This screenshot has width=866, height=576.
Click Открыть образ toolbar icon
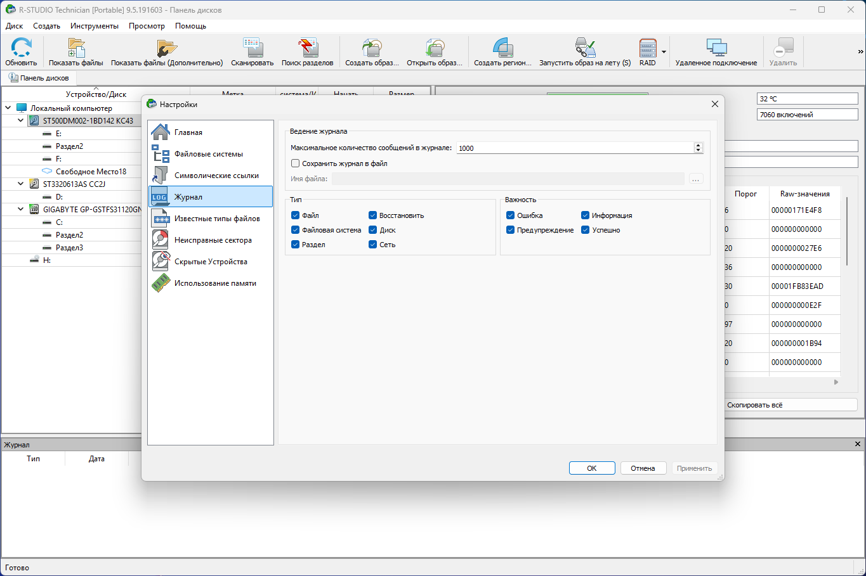click(435, 52)
